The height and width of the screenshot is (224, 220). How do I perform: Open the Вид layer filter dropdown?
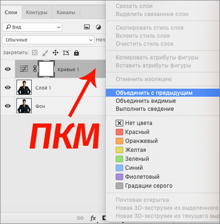tap(32, 27)
